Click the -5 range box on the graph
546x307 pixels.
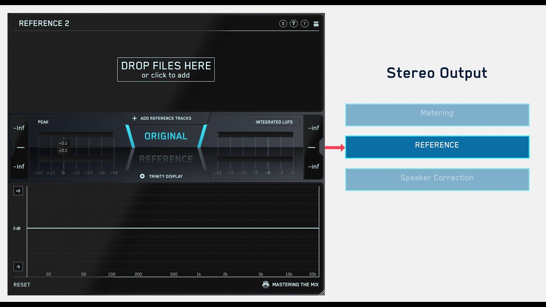pyautogui.click(x=18, y=267)
